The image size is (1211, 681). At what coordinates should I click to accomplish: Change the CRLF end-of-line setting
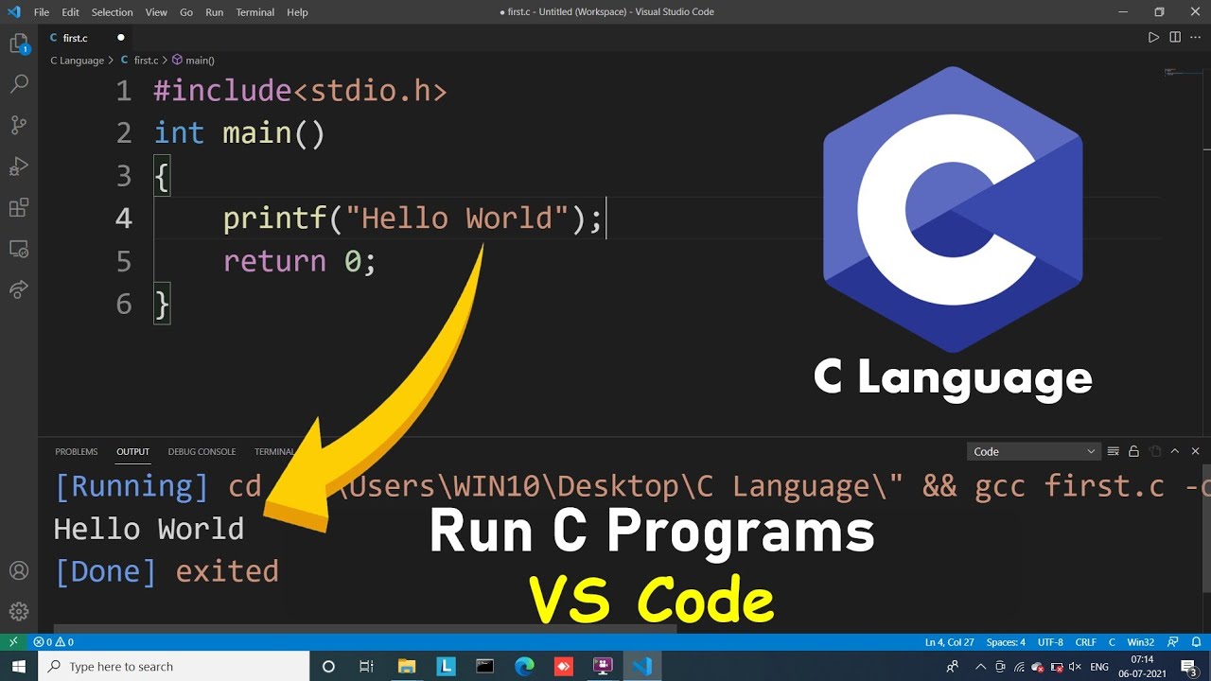click(x=1085, y=642)
